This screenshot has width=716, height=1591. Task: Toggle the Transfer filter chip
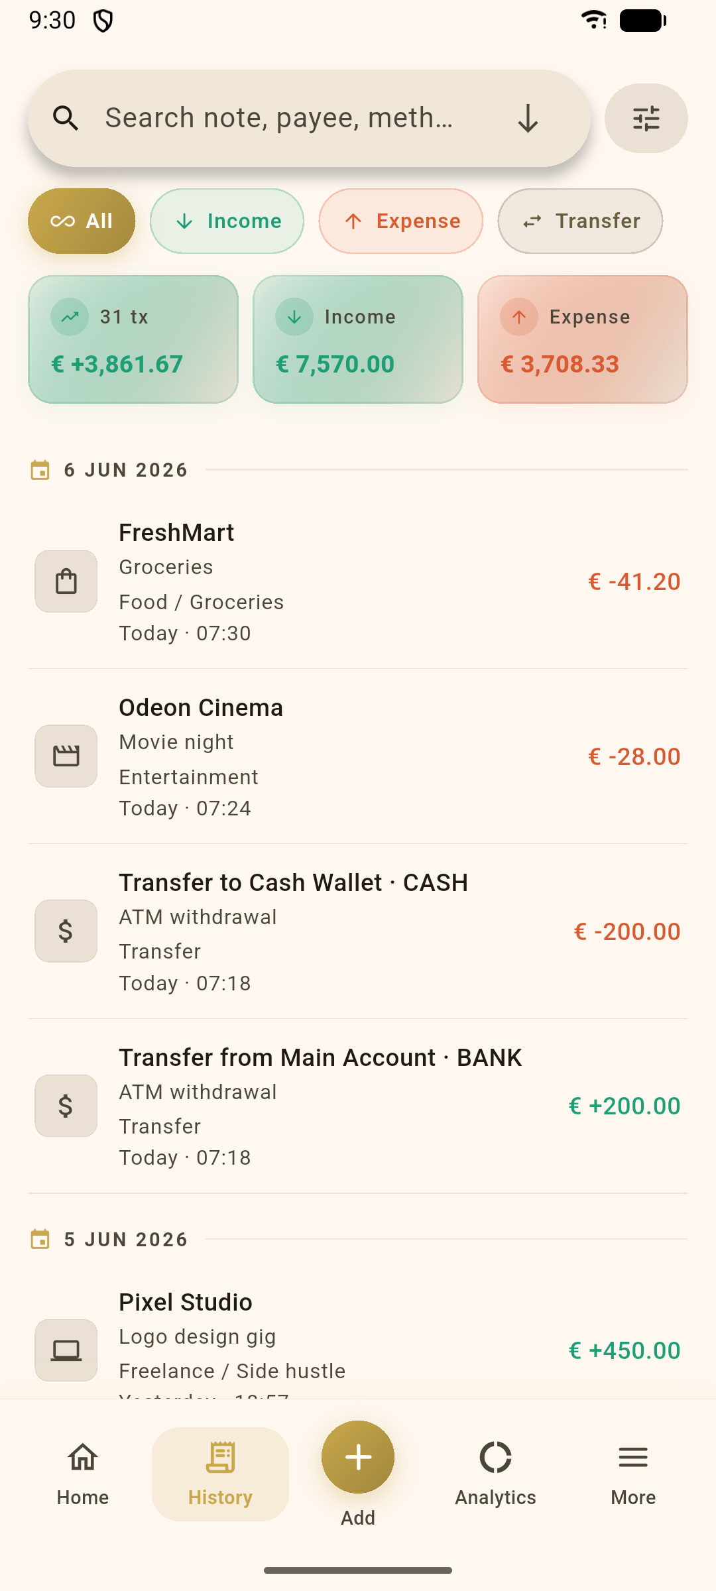580,221
